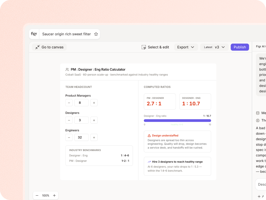The image size is (266, 200).
Task: Click the brain icon in the Figr AI panel
Action: point(258,120)
